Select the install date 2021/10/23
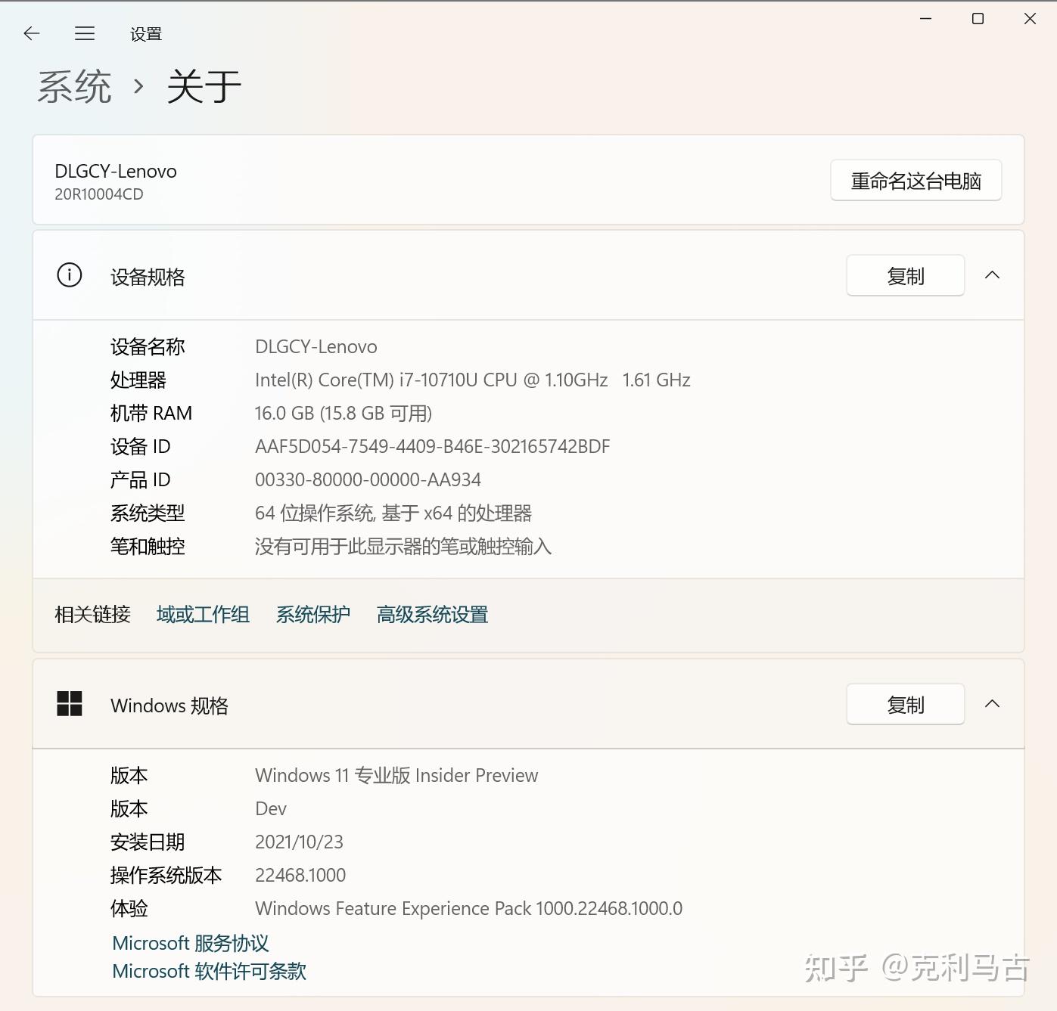The height and width of the screenshot is (1011, 1057). (x=299, y=842)
